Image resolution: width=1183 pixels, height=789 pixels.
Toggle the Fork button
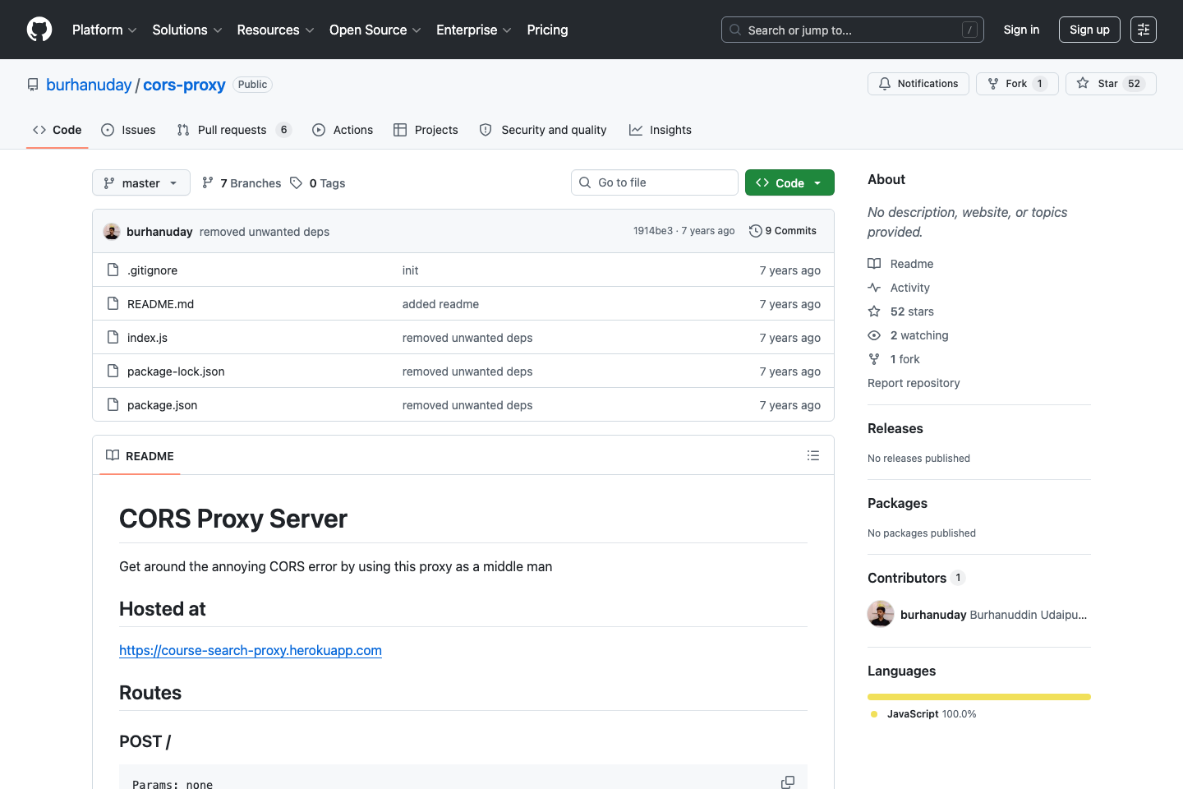click(x=1016, y=83)
